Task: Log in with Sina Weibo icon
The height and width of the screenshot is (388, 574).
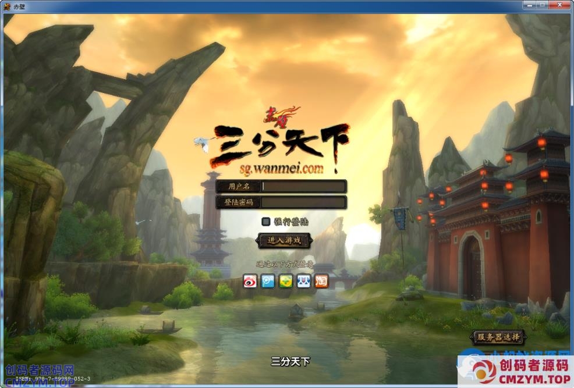Action: [250, 282]
